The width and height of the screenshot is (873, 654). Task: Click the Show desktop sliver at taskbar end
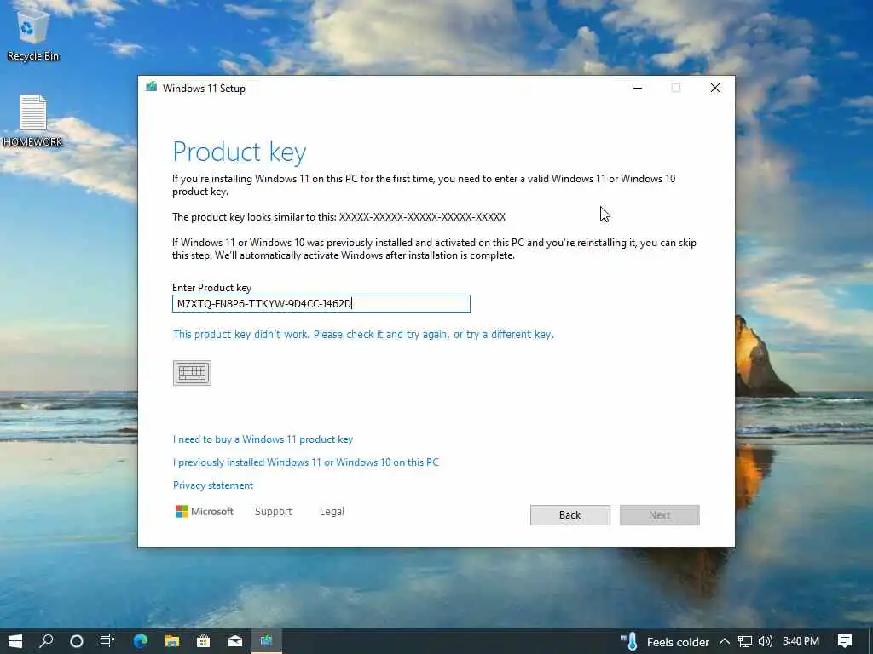[x=870, y=641]
